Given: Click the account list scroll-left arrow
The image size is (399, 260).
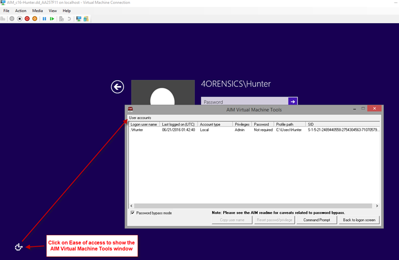Looking at the screenshot, I should 131,206.
